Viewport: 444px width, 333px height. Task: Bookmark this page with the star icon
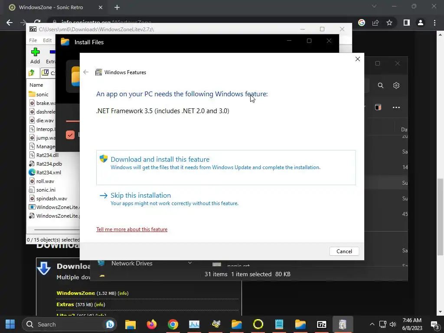click(389, 23)
